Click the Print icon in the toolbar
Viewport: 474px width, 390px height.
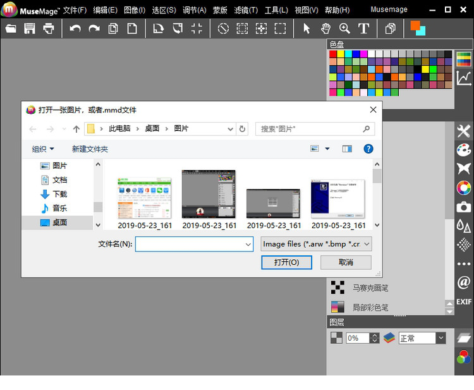tap(49, 28)
